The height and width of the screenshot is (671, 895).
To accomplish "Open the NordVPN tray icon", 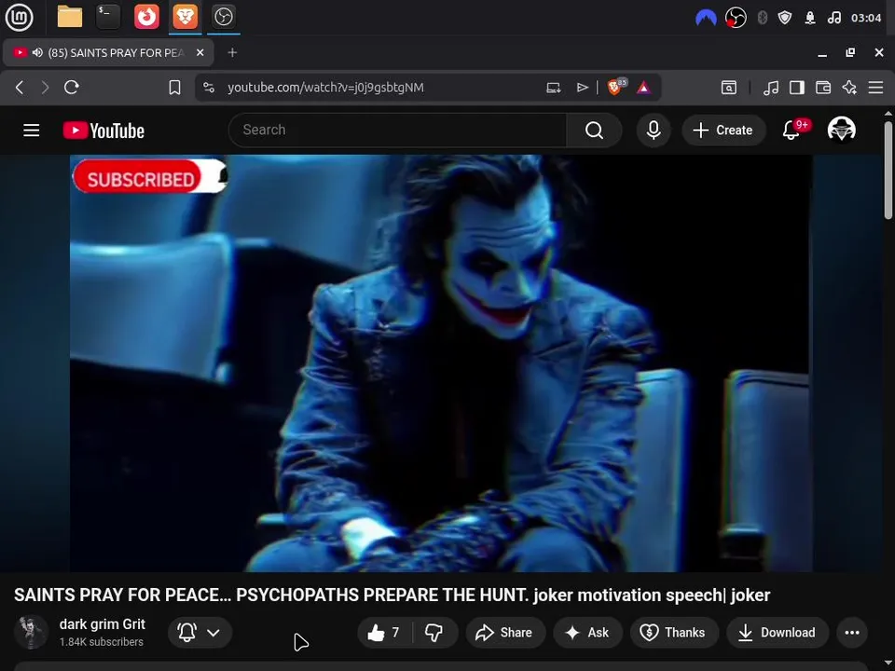I will tap(706, 19).
